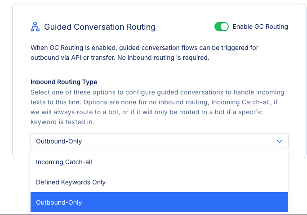The image size is (307, 215).
Task: Disable the Enable GC Routing switch
Action: coord(222,27)
